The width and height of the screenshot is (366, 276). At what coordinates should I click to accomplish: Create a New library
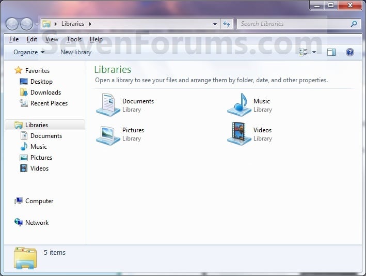[76, 52]
